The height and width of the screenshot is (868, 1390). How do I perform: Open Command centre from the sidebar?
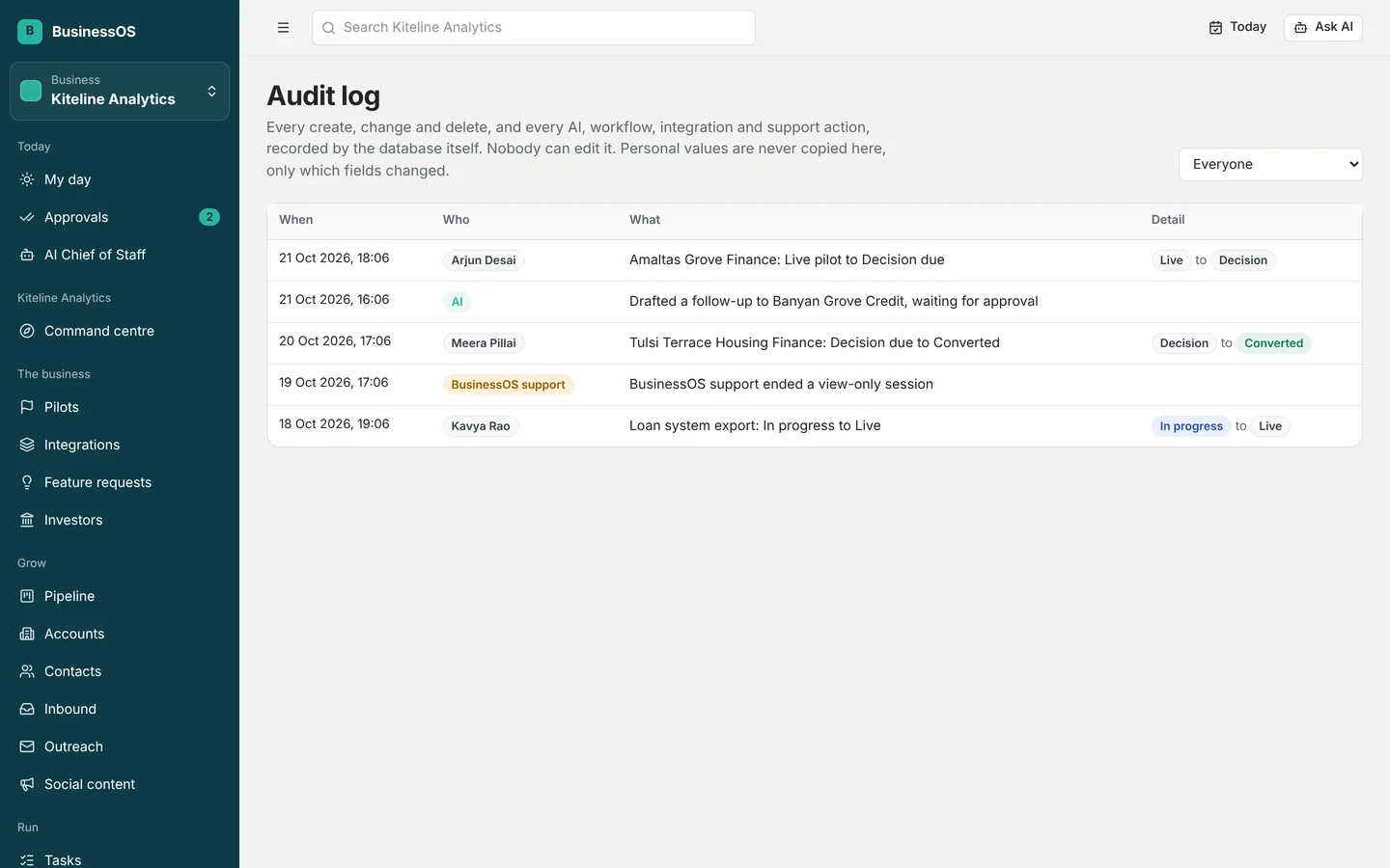pos(120,331)
